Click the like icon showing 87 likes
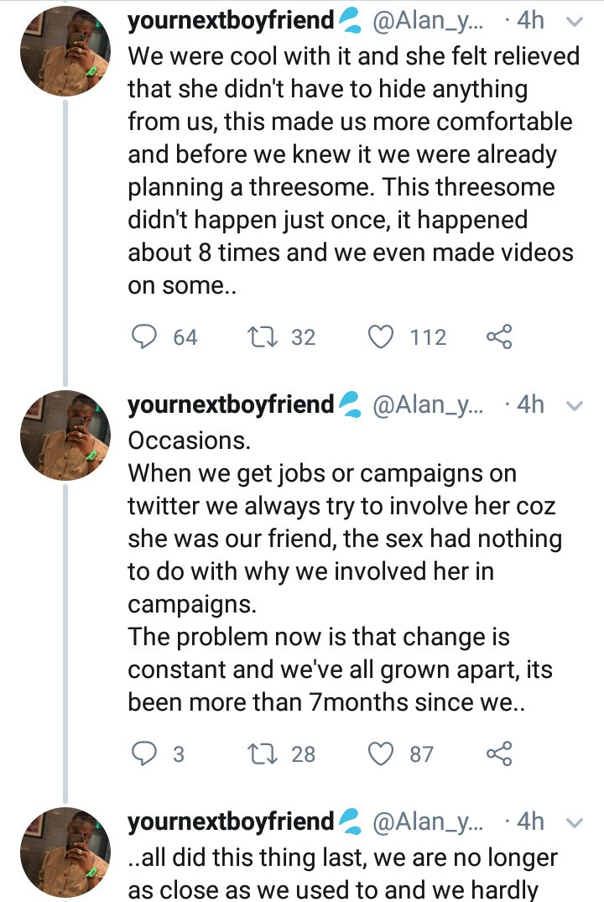604x902 pixels. coord(383,753)
